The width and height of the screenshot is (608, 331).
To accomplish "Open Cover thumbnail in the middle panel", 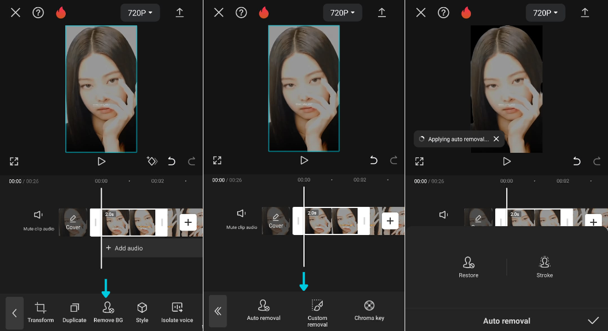I will [276, 222].
